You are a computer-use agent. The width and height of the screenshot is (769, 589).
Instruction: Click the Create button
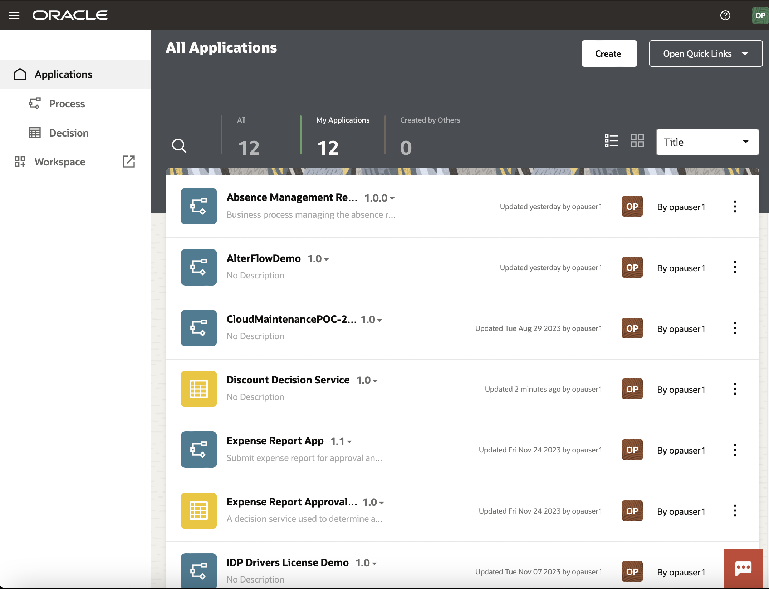click(609, 54)
